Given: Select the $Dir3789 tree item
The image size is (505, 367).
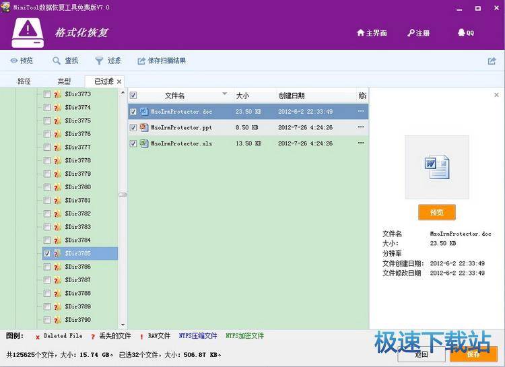Looking at the screenshot, I should click(77, 306).
